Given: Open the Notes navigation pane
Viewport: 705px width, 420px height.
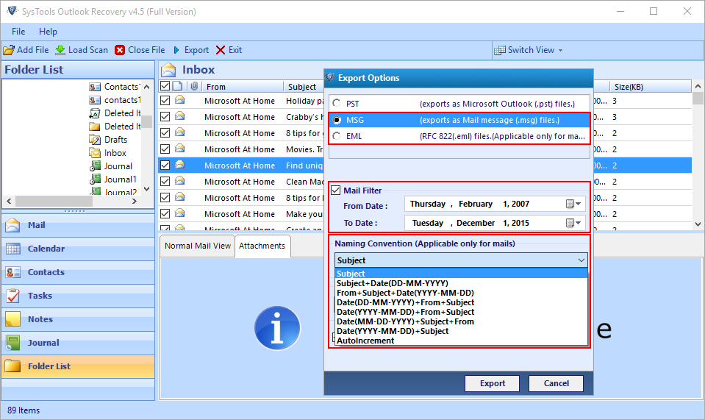Looking at the screenshot, I should pyautogui.click(x=78, y=318).
